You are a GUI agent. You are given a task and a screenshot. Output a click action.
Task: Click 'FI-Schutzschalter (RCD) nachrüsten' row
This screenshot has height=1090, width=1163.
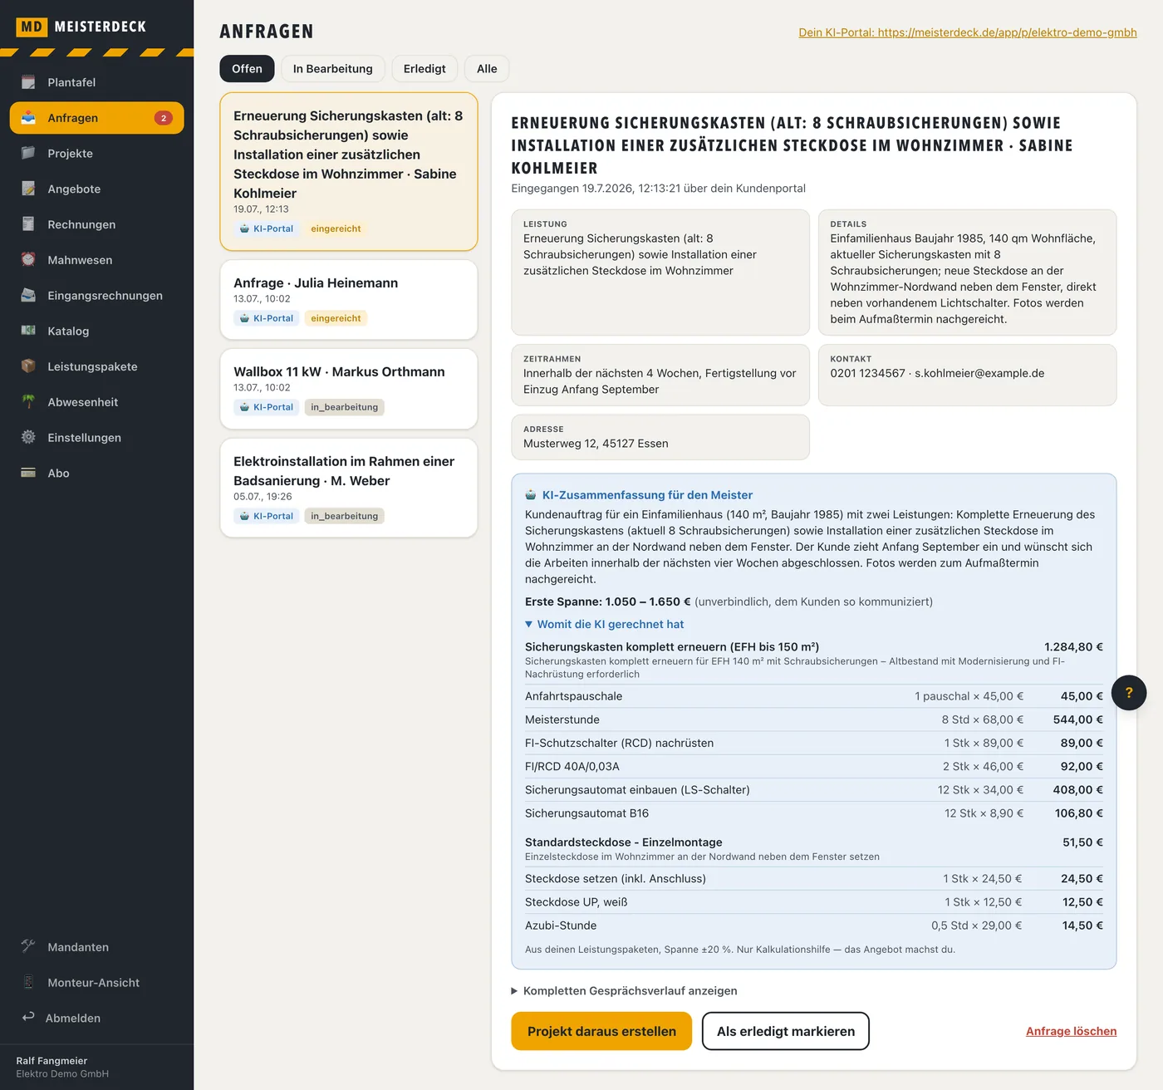[814, 743]
